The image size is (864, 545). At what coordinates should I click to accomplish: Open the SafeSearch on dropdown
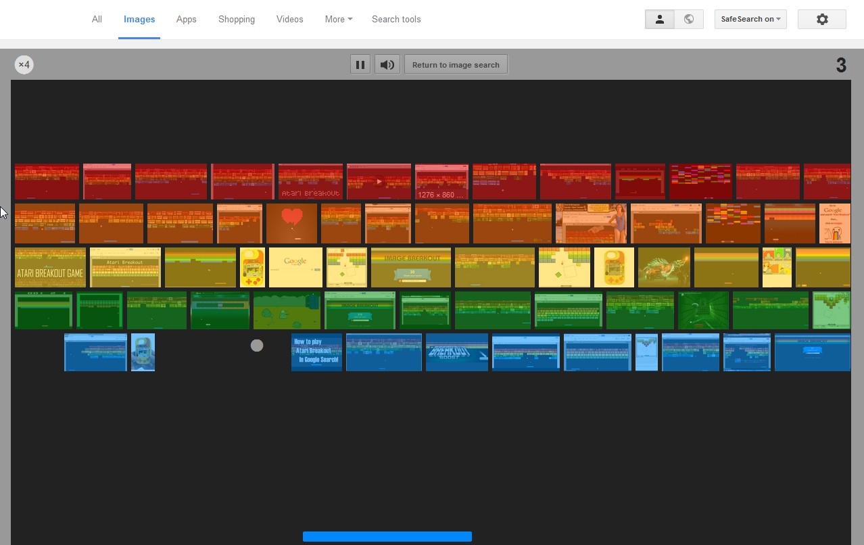[750, 19]
